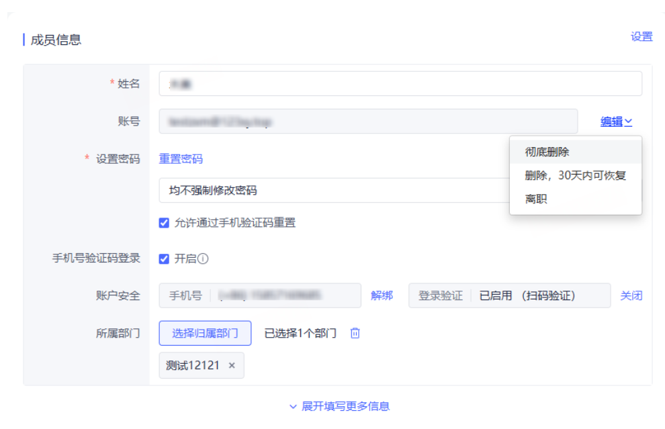Click the 手机号验证码登录 label
This screenshot has height=429, width=665.
tap(96, 258)
